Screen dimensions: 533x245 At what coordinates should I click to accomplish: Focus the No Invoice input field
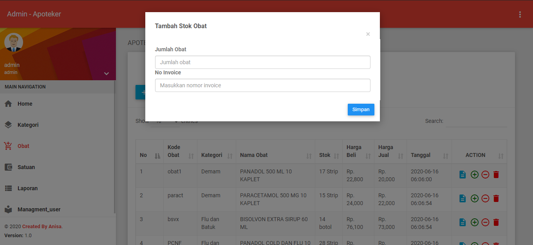tap(262, 85)
